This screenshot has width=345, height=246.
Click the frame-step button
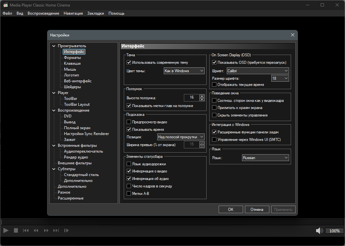pos(66,230)
